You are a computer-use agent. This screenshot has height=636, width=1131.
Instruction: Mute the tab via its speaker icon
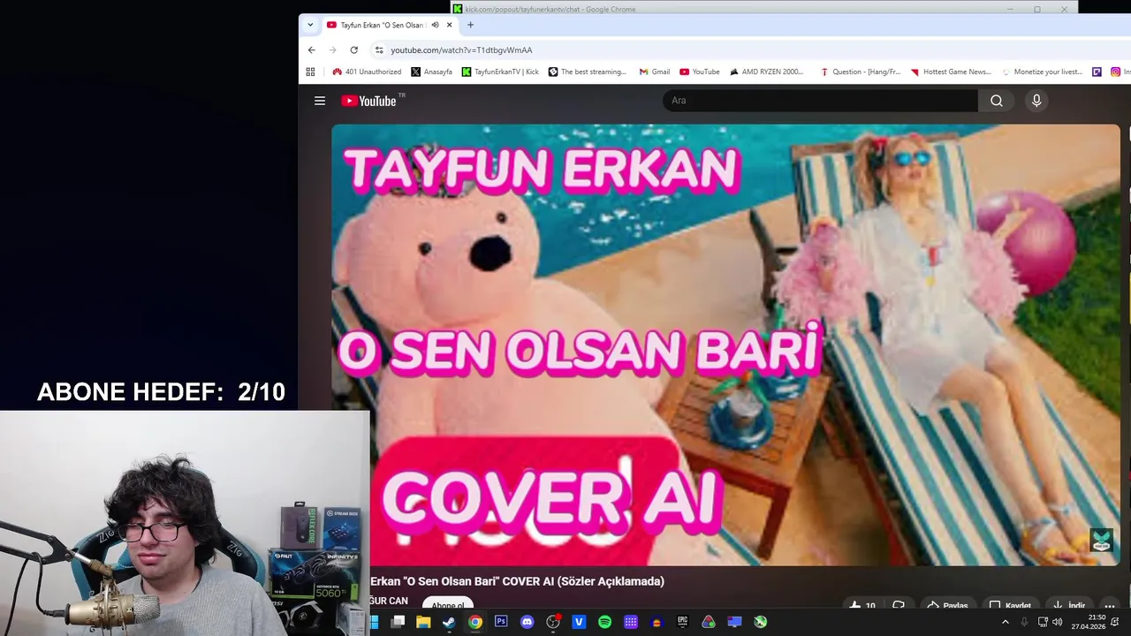click(435, 25)
